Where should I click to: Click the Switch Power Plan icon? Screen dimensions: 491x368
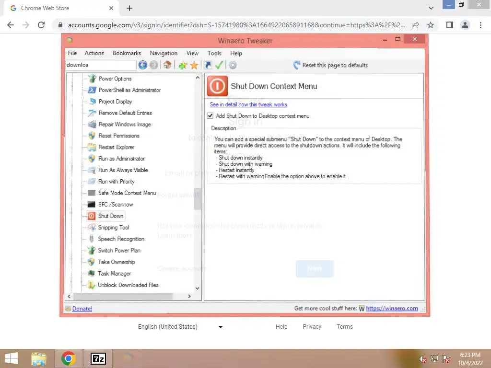tap(92, 250)
